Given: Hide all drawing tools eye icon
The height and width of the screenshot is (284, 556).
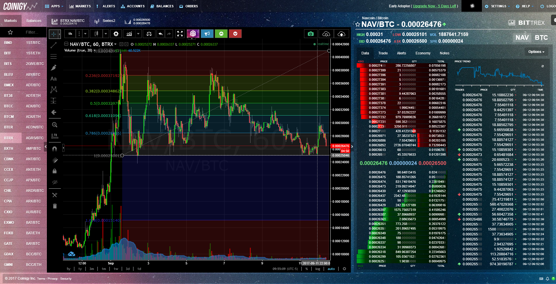Looking at the screenshot, I should click(x=54, y=182).
